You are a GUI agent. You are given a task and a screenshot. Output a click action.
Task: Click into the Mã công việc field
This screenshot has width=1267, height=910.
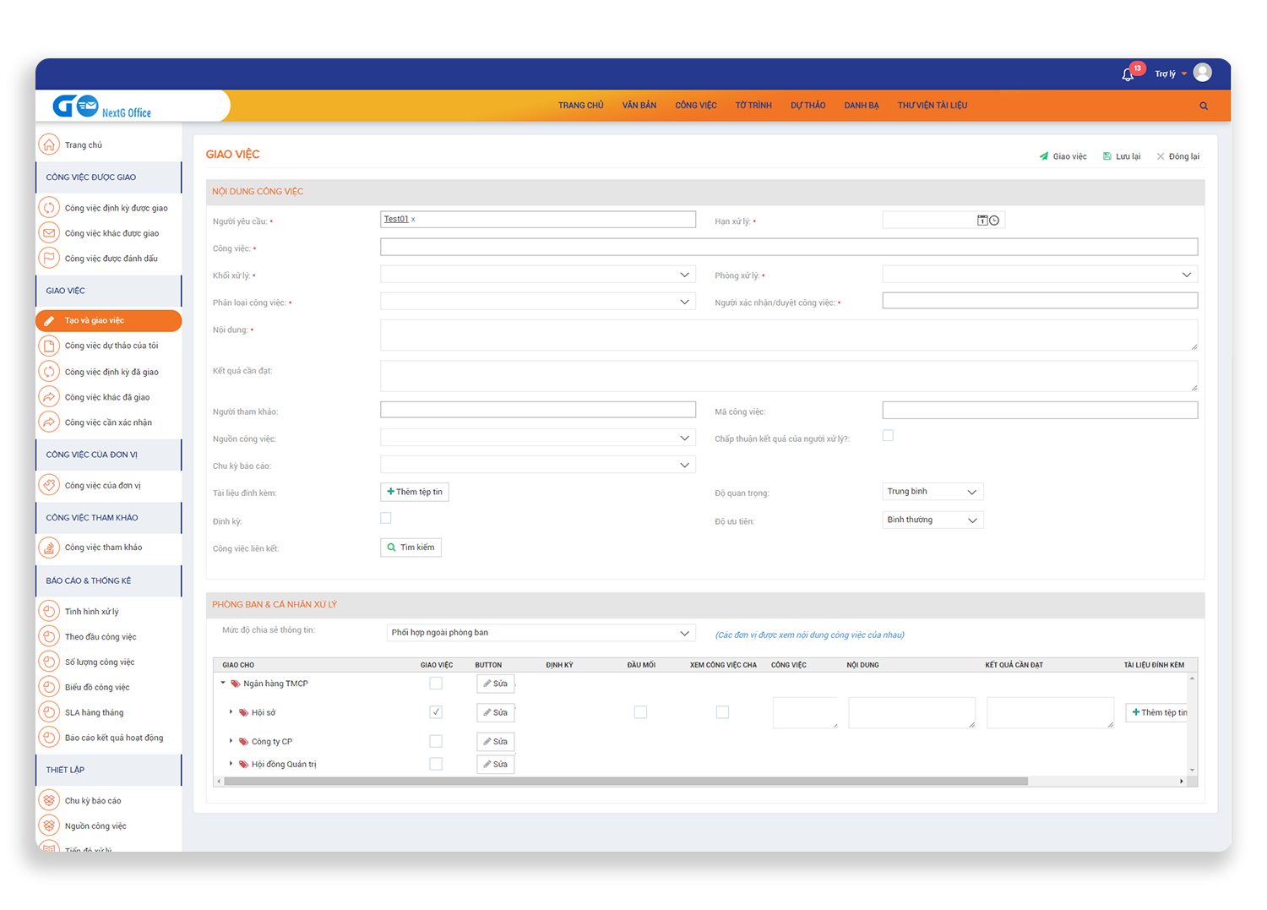point(1040,411)
